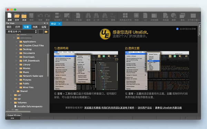207x129 pixels.
Task: Click the File View vertical scrollbar
Action: [x=48, y=65]
